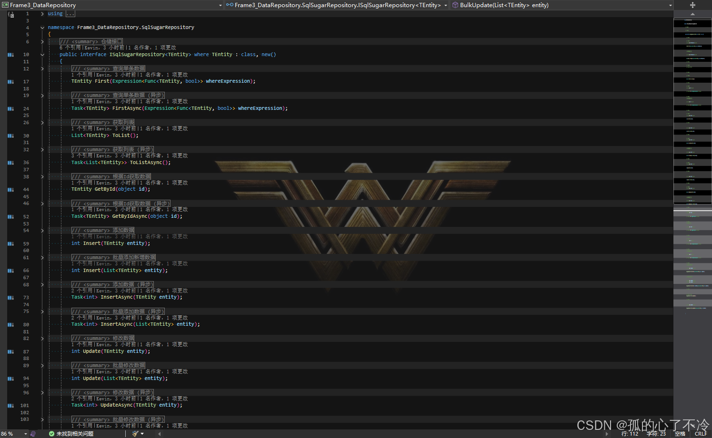Open '1 个引用' CodeLens above First method

tap(82, 75)
